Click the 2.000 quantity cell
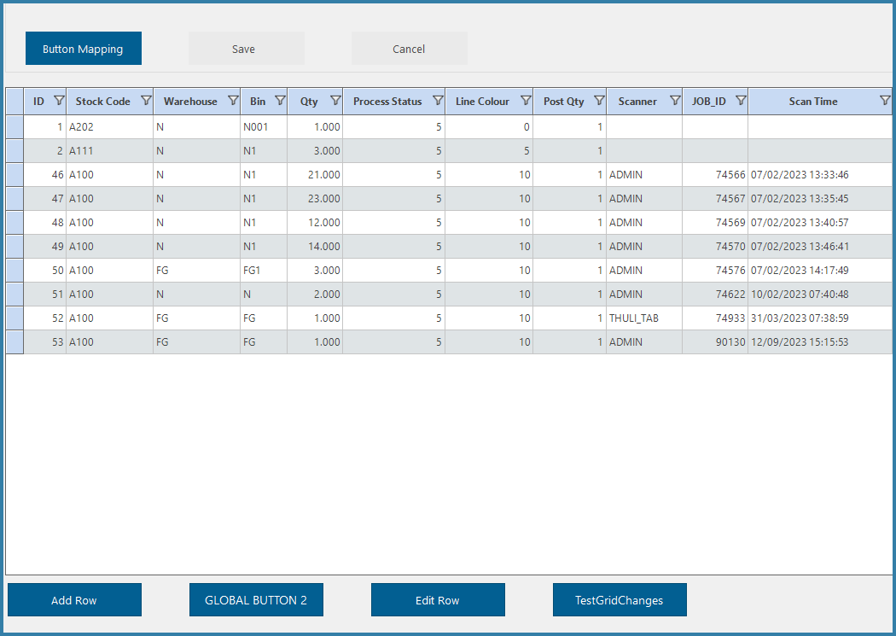Screen dimensions: 896x636 coord(315,295)
